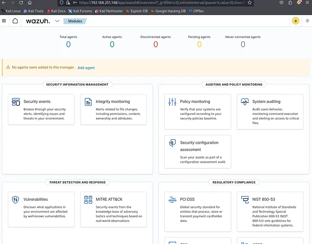Open the Policy monitoring sliders icon
The image size is (312, 244).
tap(172, 102)
